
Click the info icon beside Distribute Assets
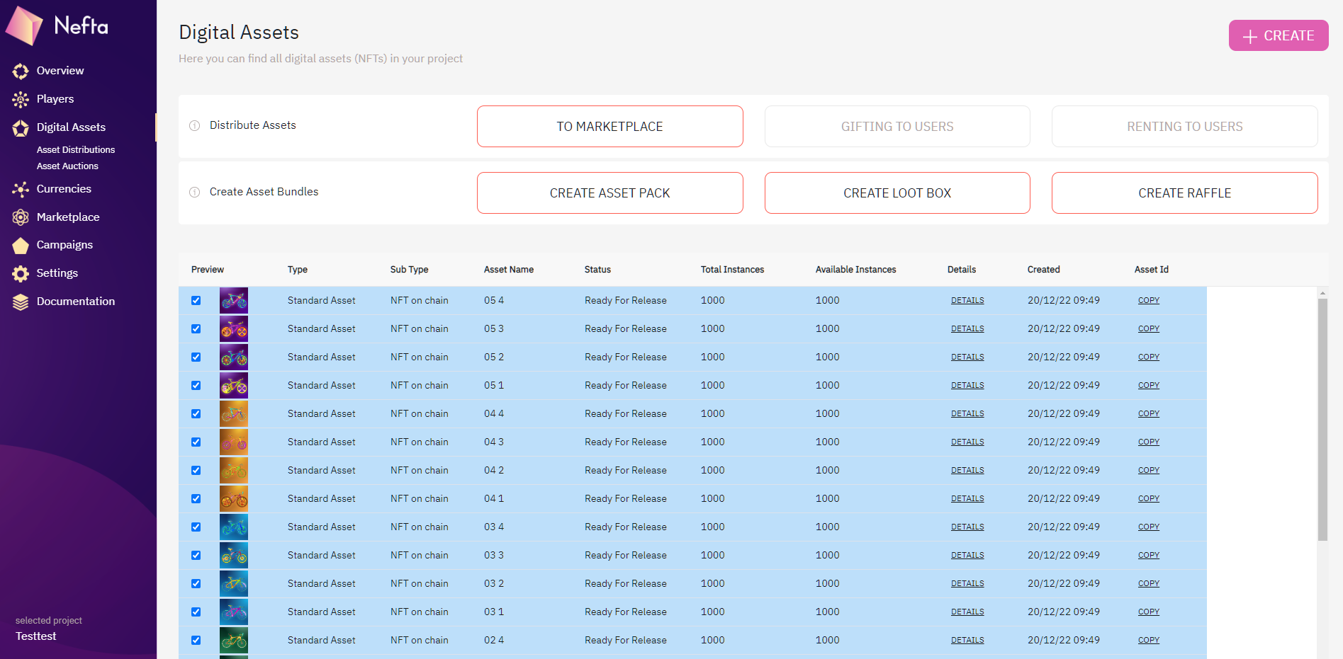(x=194, y=126)
